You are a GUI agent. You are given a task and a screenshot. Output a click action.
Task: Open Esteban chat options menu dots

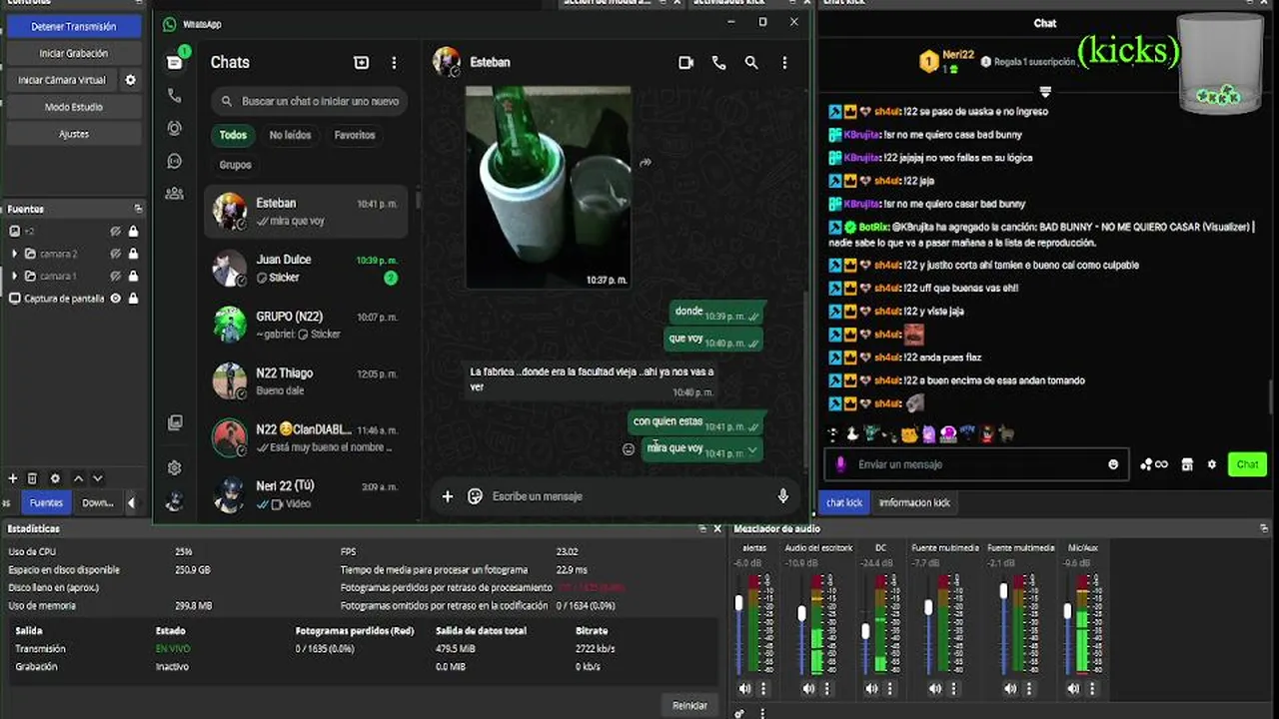784,62
